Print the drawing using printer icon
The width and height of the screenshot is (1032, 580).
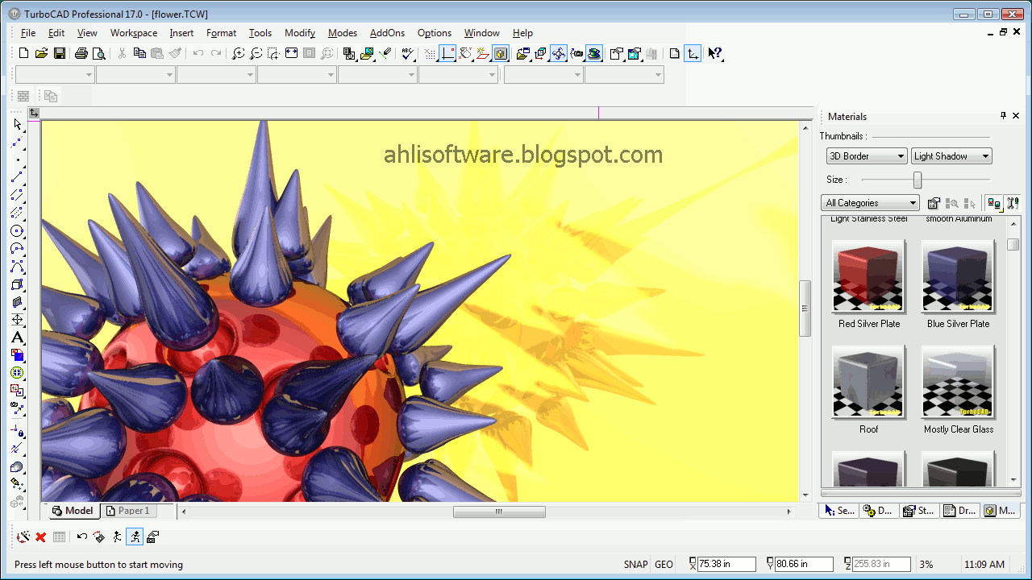tap(81, 54)
